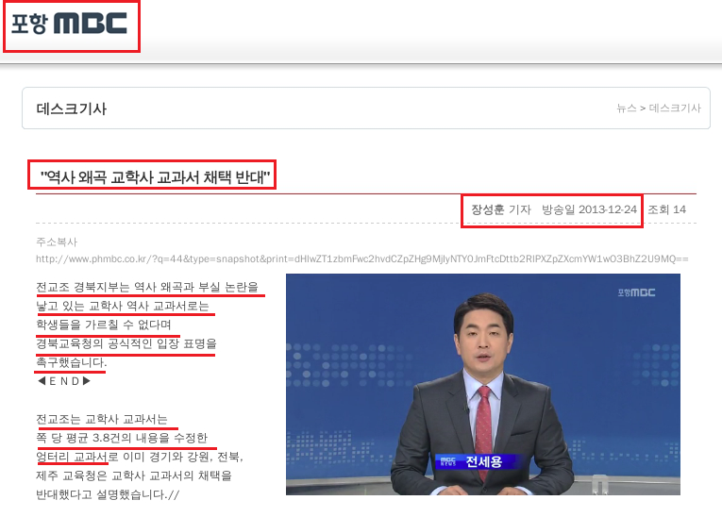Play the news anchor video thumbnail

pos(483,384)
